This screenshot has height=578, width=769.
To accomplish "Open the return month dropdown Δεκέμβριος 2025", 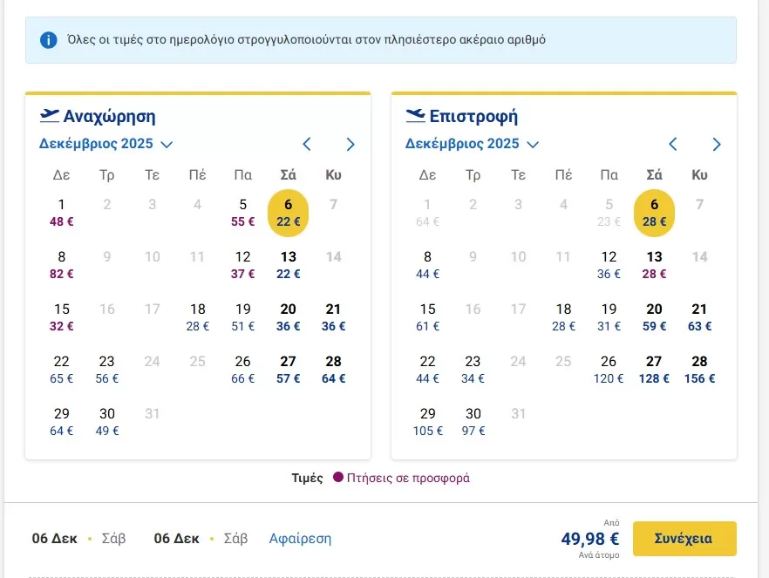I will coord(473,144).
